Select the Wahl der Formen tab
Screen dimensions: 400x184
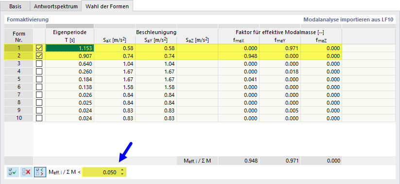point(107,6)
